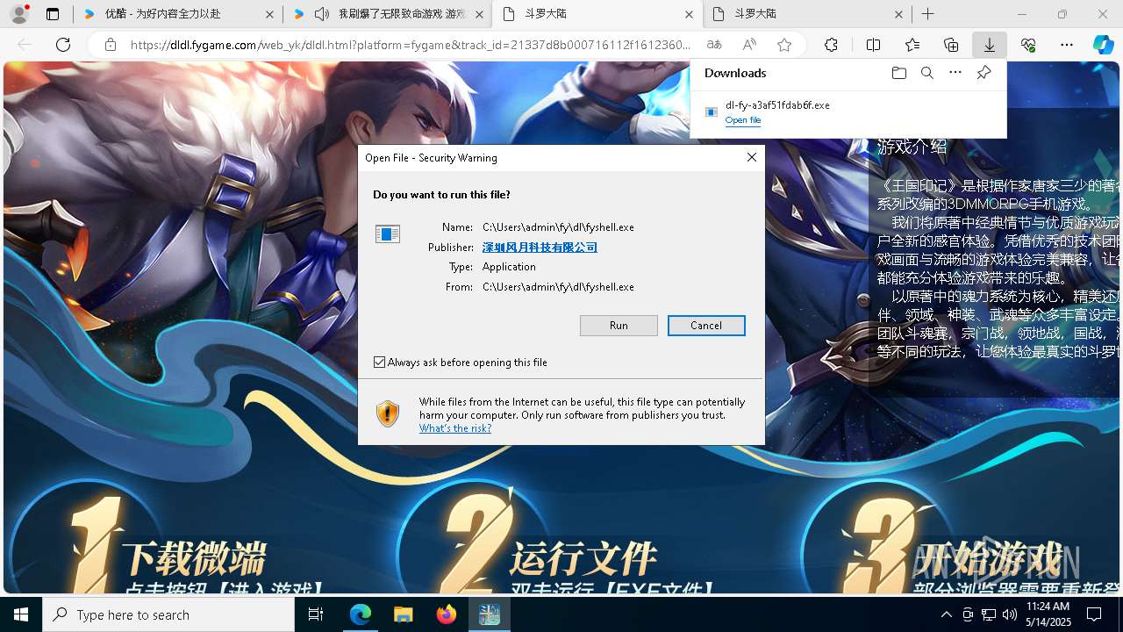Show hidden tray icons chevron

click(x=946, y=614)
